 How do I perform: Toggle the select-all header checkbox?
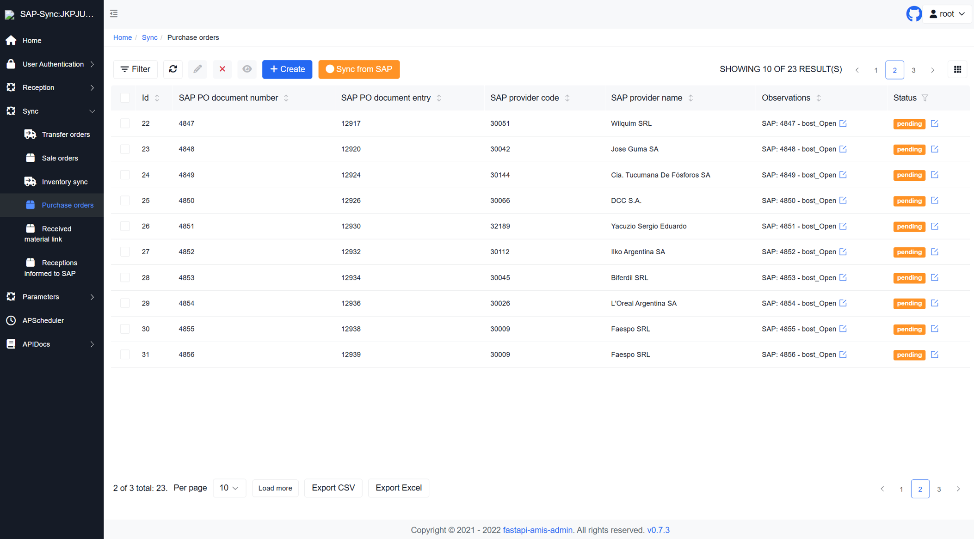pyautogui.click(x=125, y=98)
